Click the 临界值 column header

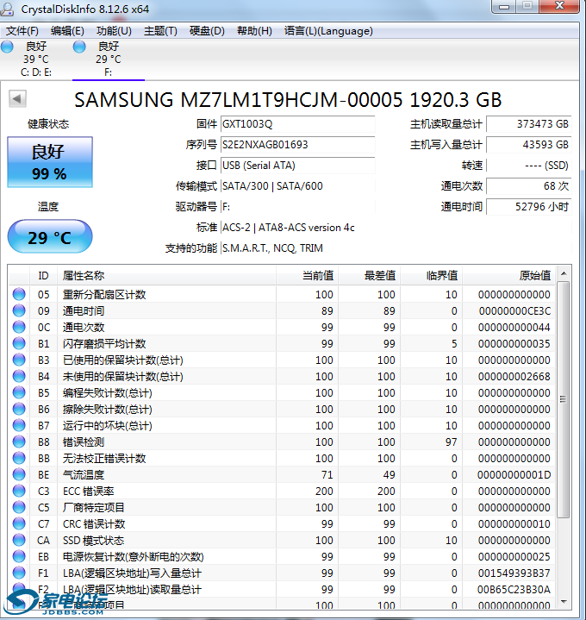click(431, 276)
